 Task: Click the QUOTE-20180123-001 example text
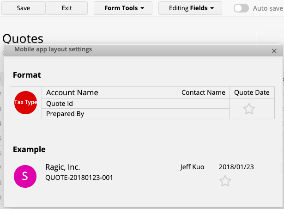point(79,178)
